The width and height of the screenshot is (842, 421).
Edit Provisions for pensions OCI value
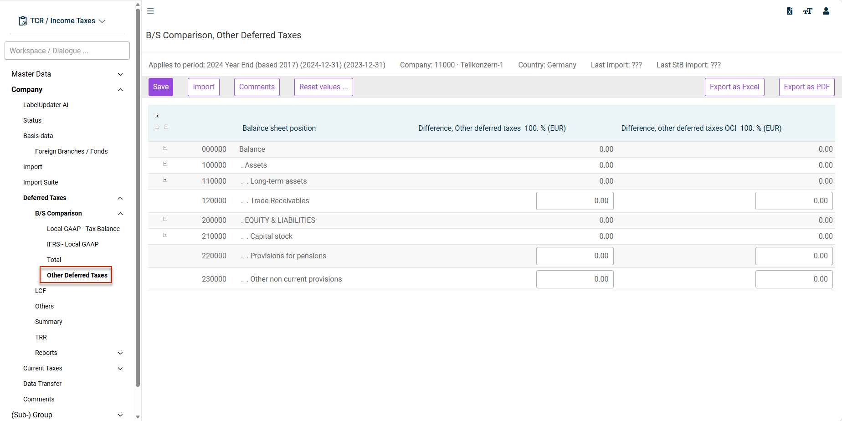794,256
